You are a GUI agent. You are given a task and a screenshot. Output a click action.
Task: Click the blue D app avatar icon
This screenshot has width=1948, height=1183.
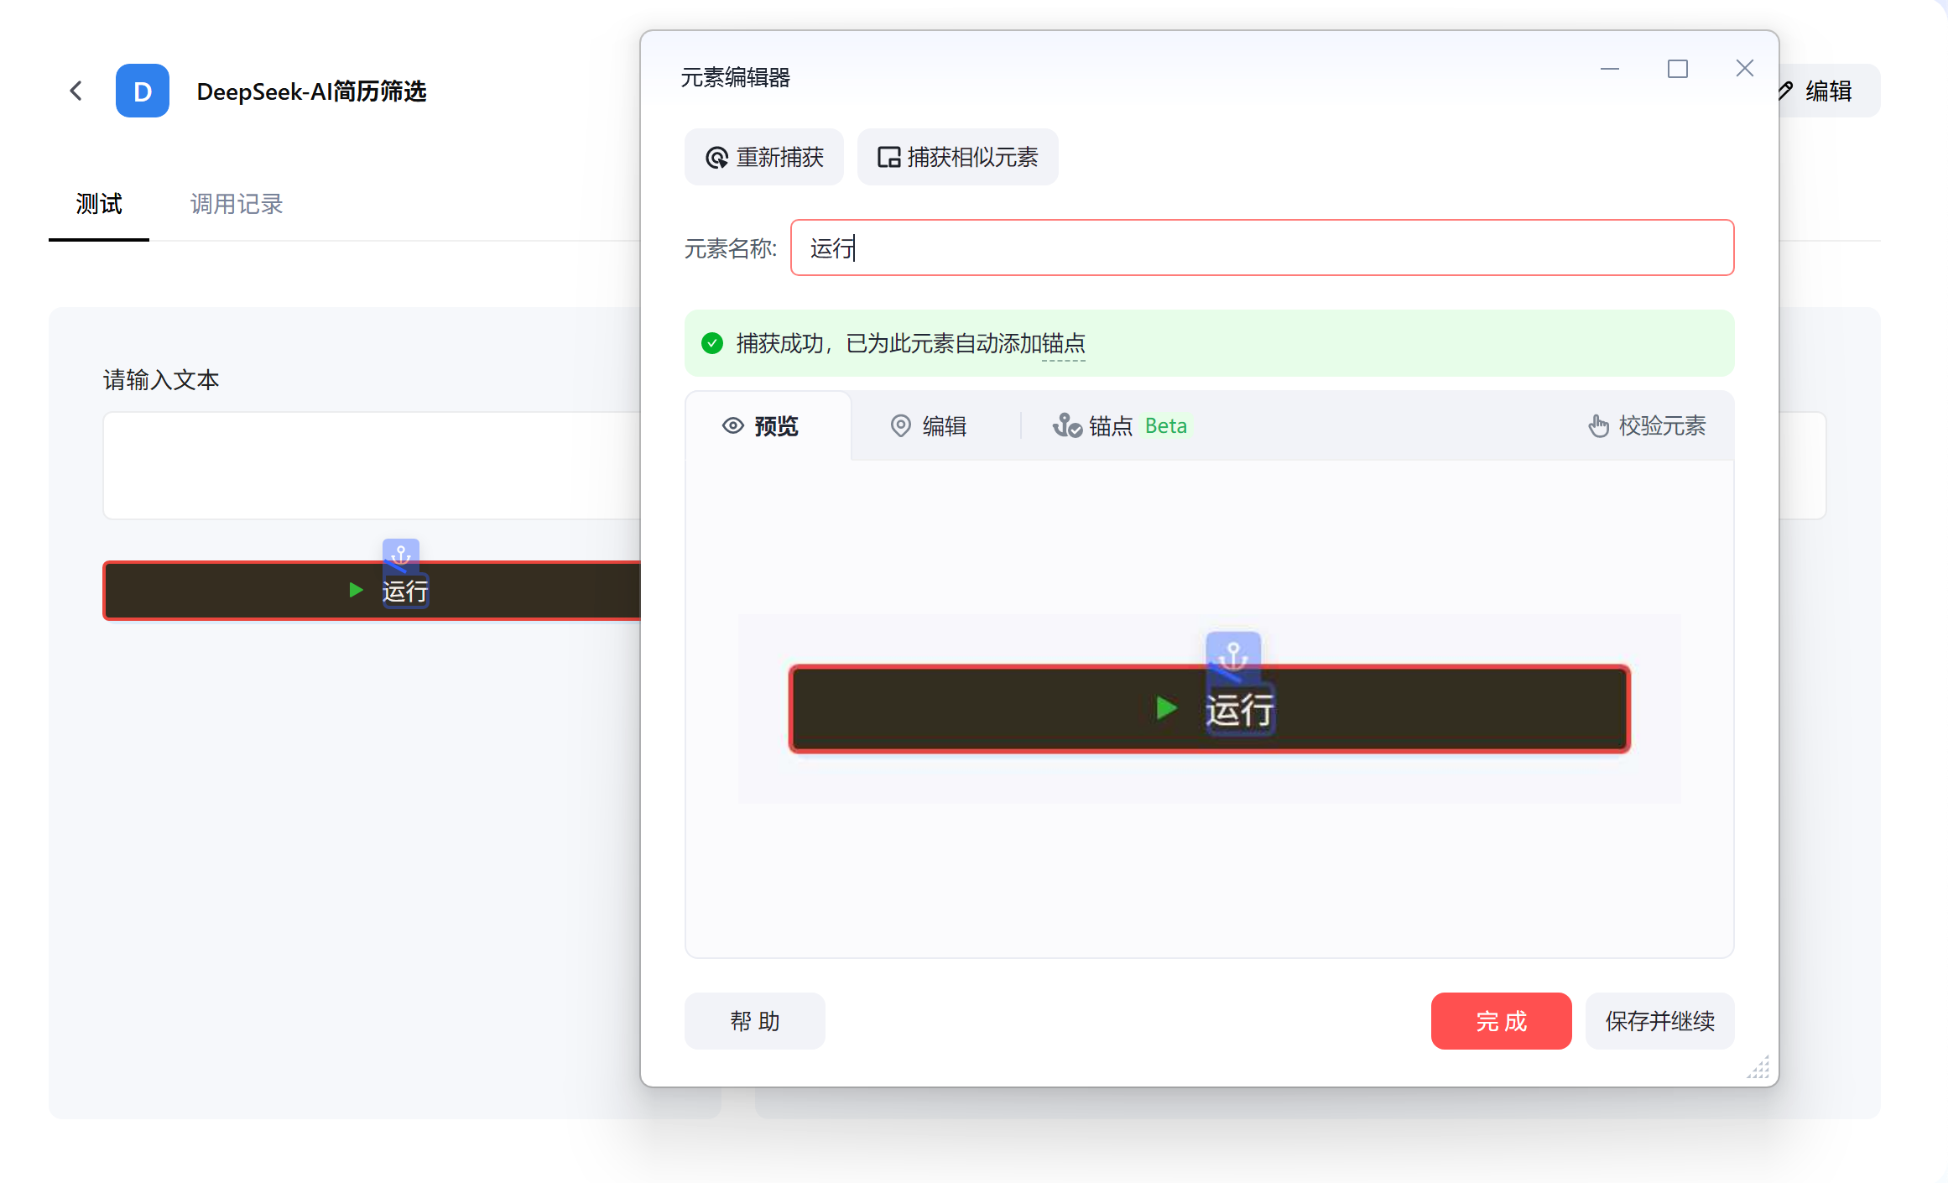[x=143, y=91]
